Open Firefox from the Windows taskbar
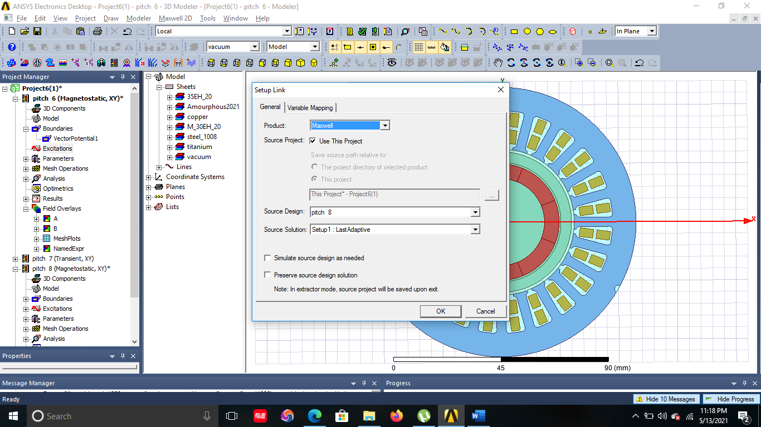 point(397,415)
